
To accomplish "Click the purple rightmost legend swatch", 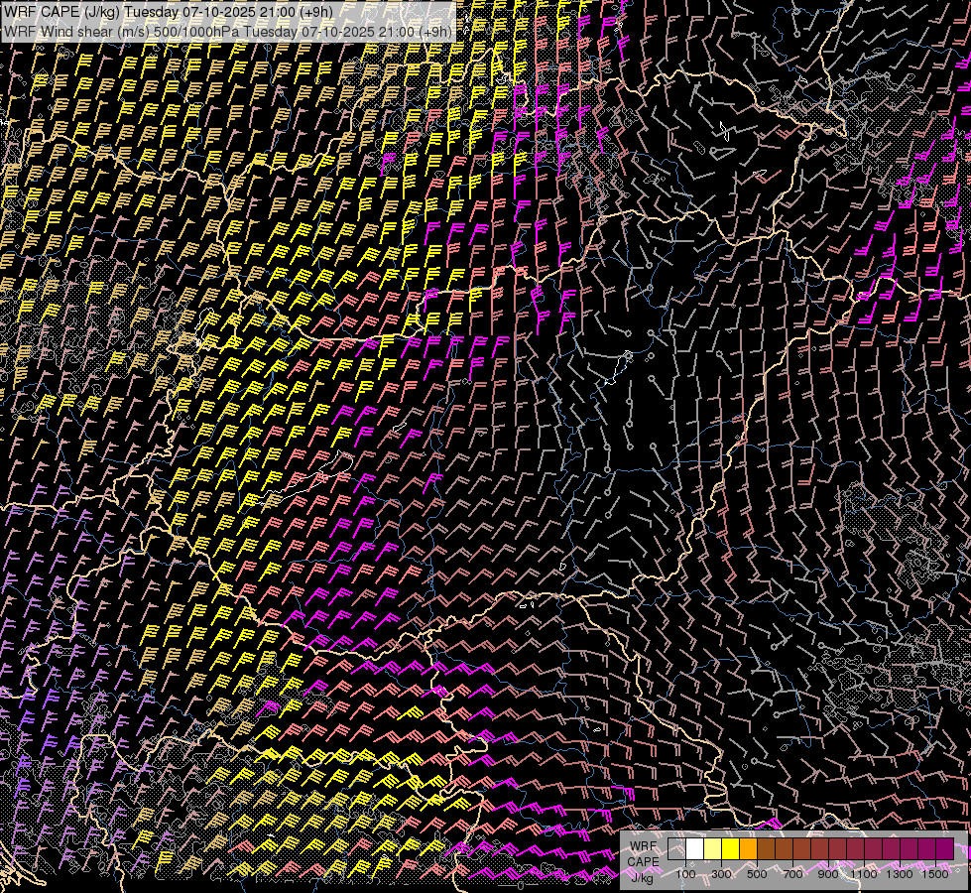I will 944,849.
